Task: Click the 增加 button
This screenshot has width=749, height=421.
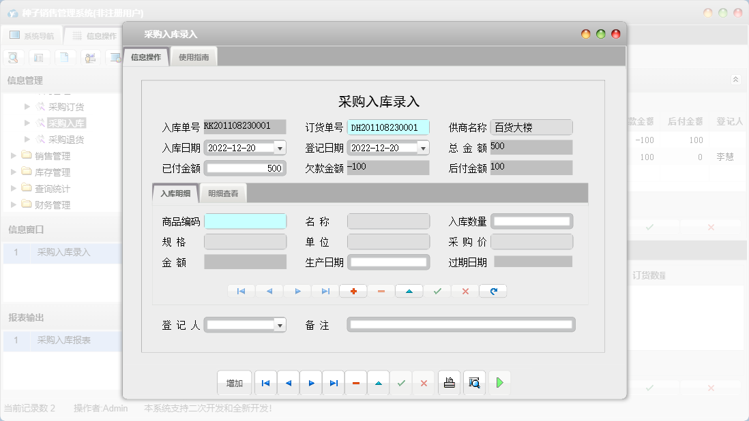Action: pos(234,382)
